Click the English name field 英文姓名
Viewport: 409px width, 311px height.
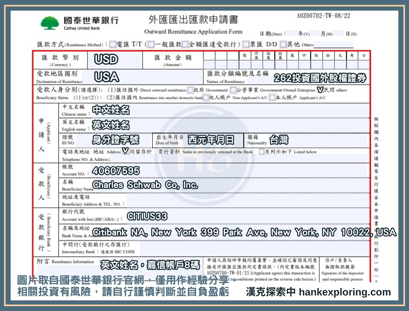[x=230, y=126]
